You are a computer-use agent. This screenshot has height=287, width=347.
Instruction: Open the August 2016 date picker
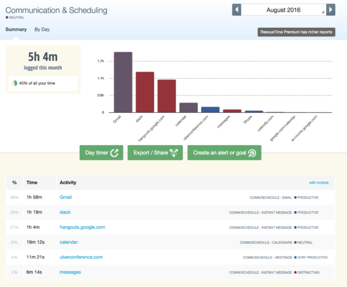[283, 10]
